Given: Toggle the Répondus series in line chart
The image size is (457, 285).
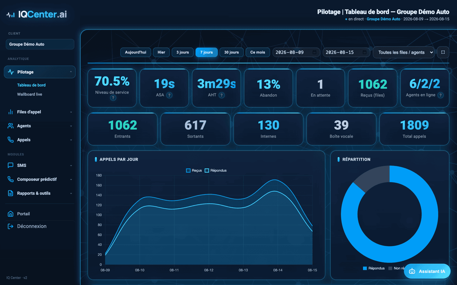Looking at the screenshot, I should coord(216,170).
